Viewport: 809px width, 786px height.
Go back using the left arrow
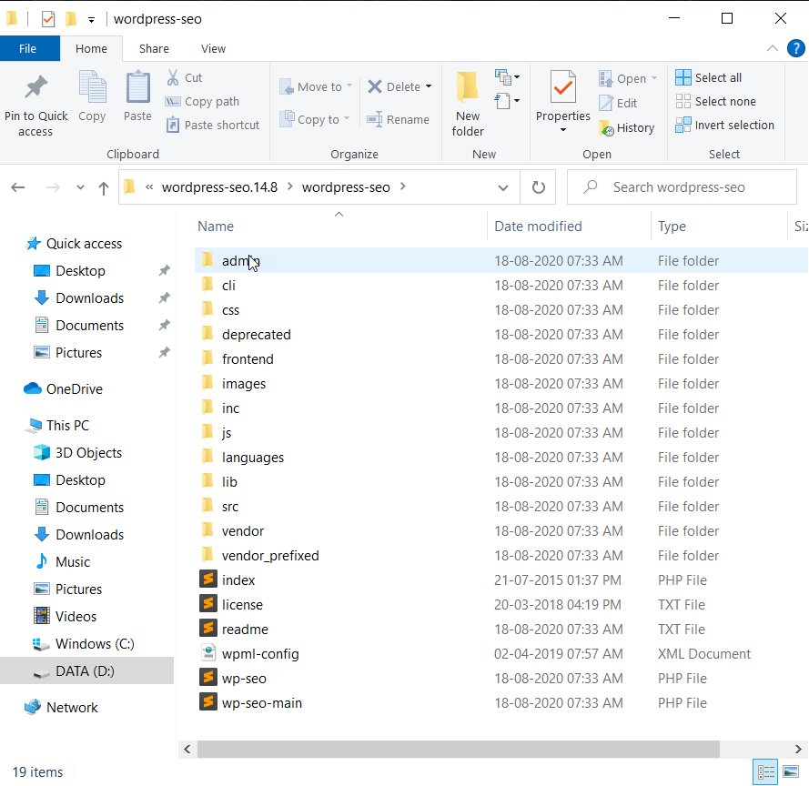point(18,187)
